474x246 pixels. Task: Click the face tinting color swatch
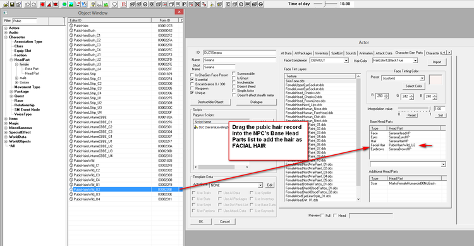click(x=435, y=80)
